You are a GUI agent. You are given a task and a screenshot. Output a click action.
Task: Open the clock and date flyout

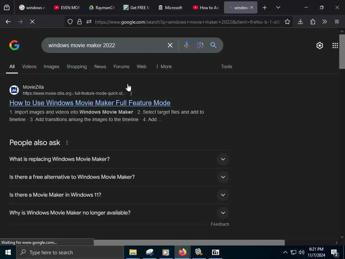[316, 252]
